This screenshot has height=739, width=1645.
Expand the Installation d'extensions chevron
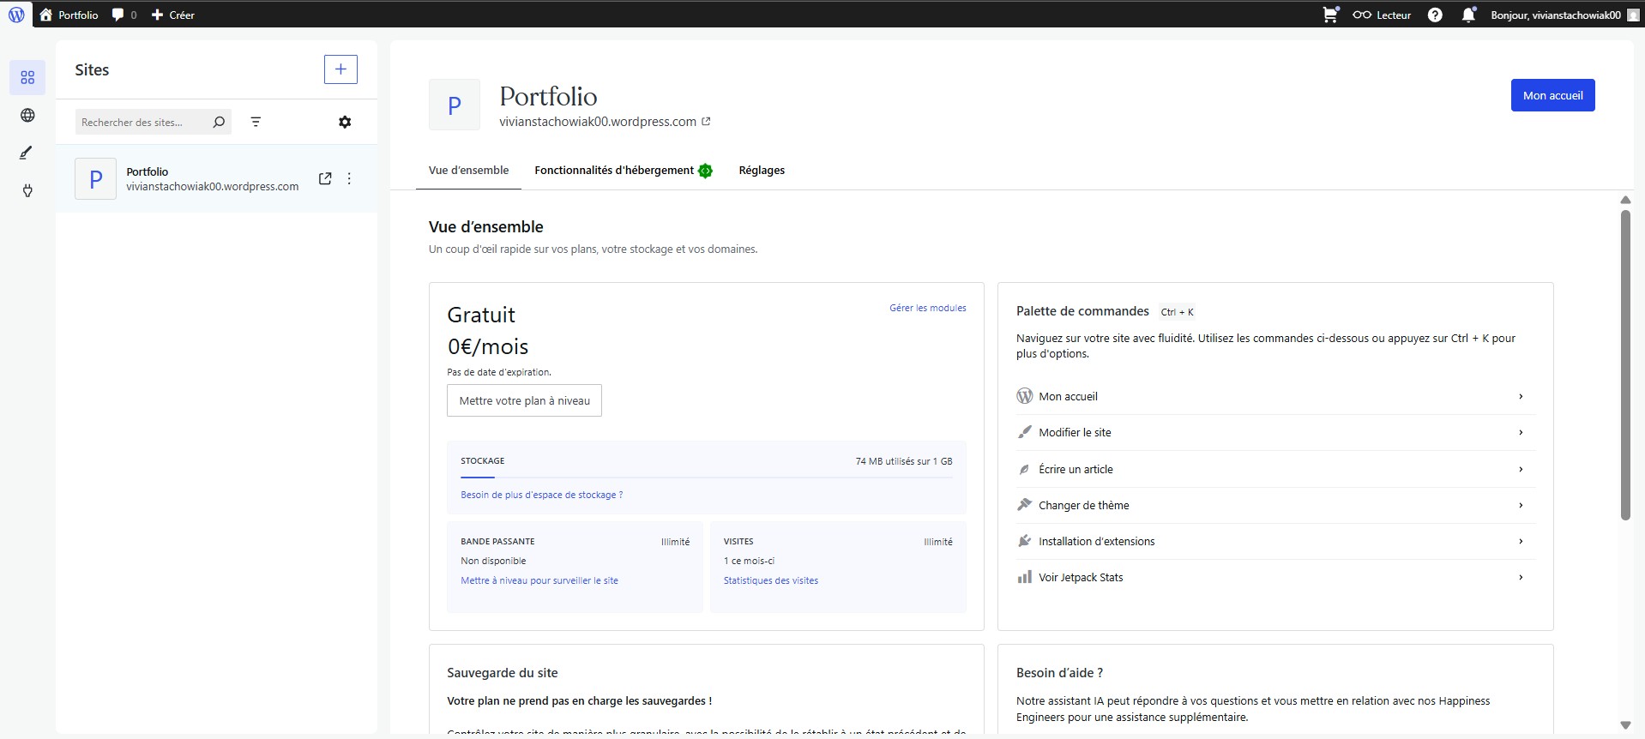(1521, 541)
